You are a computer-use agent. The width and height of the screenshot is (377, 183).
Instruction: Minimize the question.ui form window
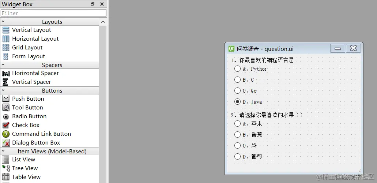(x=338, y=48)
